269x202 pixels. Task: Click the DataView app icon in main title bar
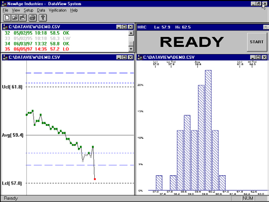click(x=4, y=4)
